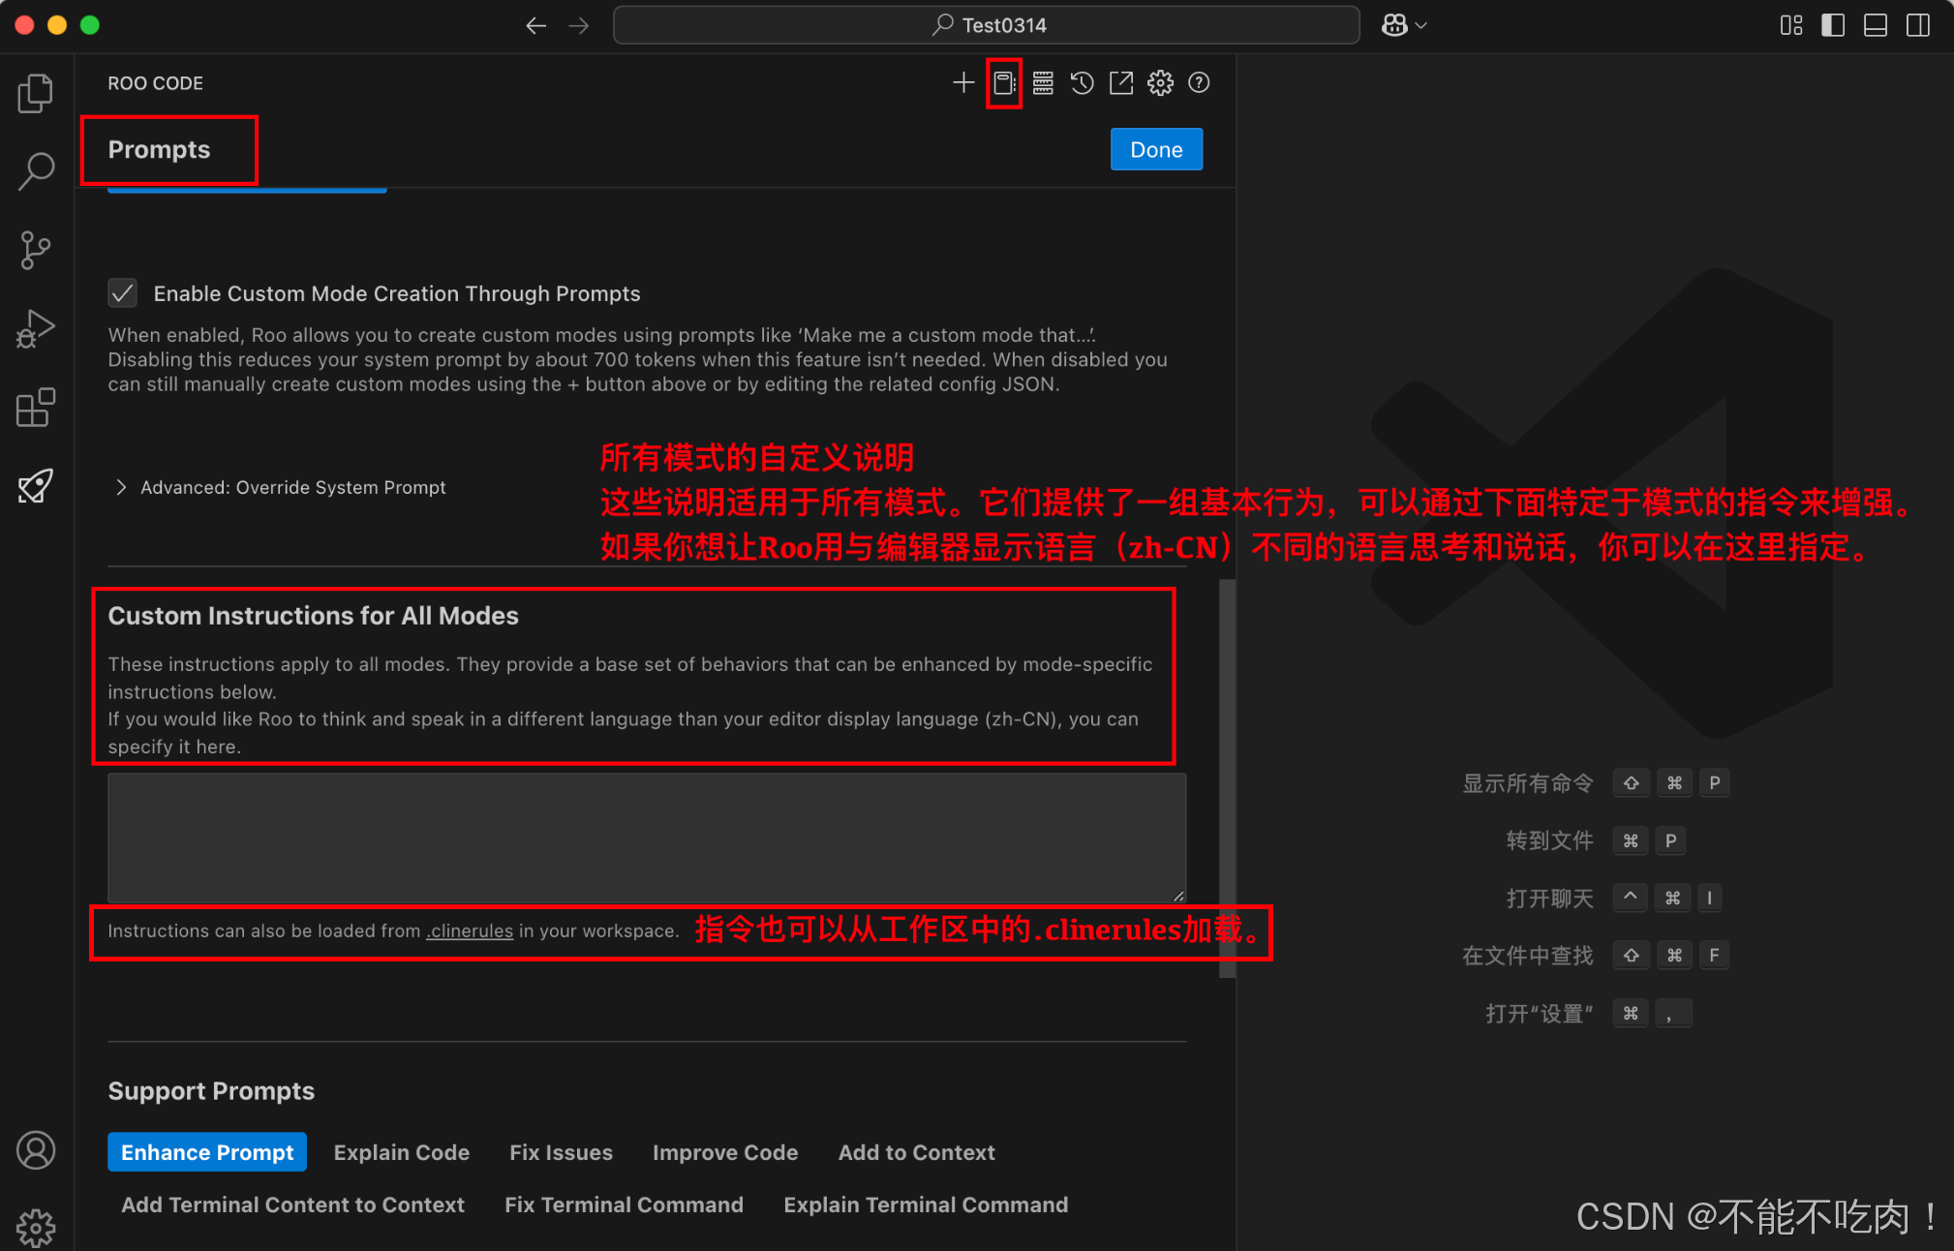Toggle bottom panel layout button
The image size is (1954, 1251).
click(x=1875, y=25)
